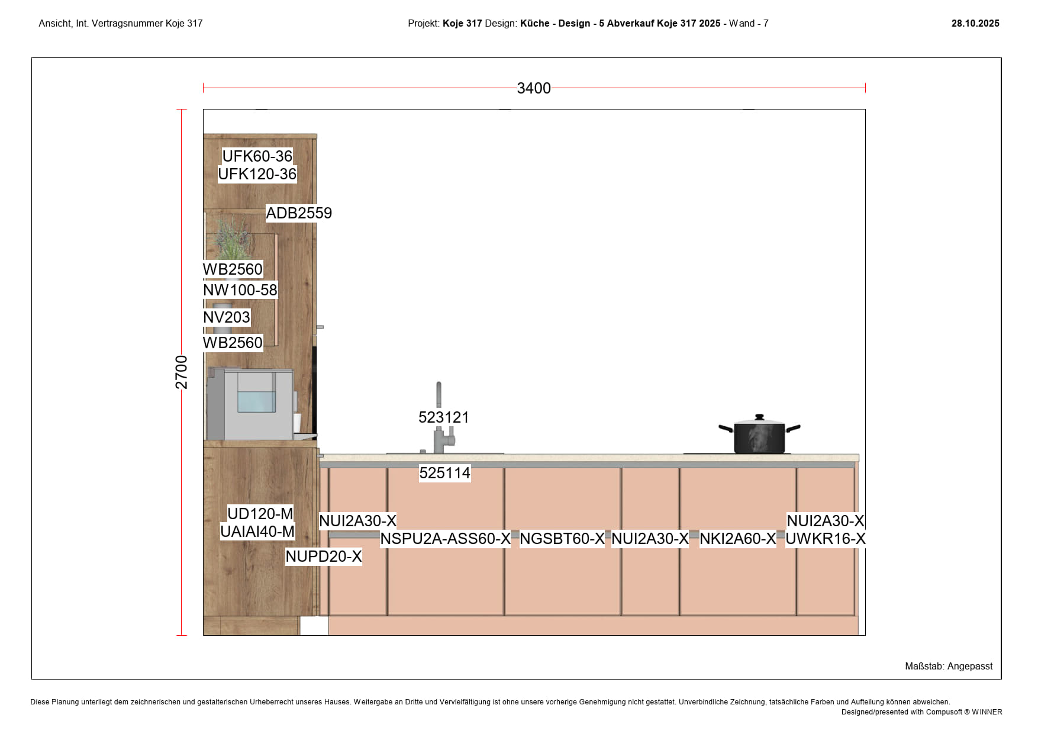Click the UAIAI40-M label
The image size is (1038, 734).
pos(257,532)
